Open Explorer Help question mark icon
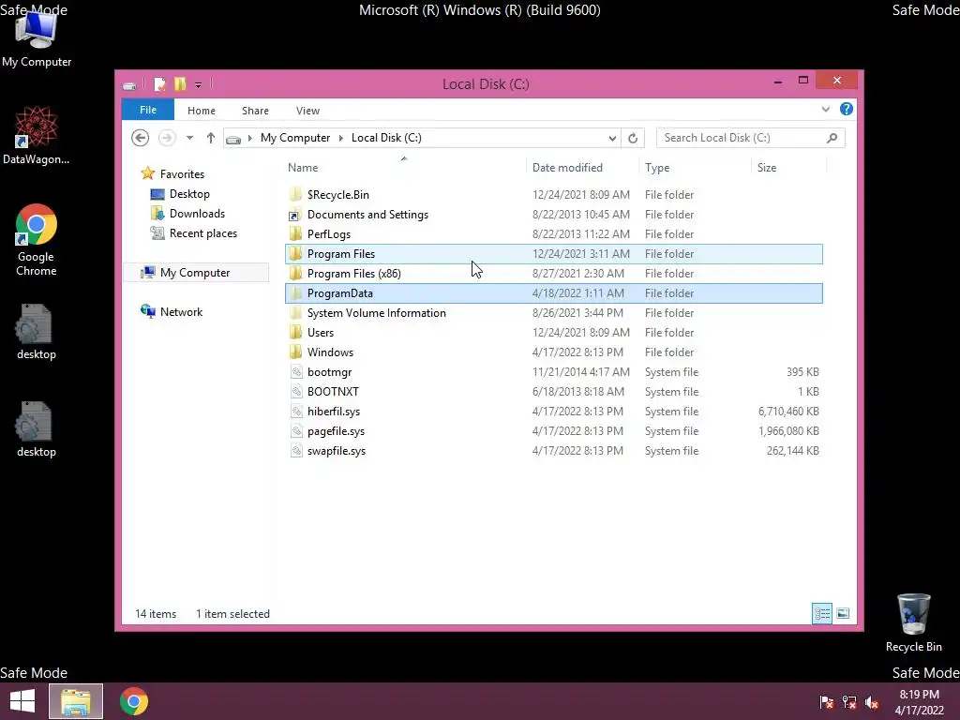This screenshot has width=960, height=720. 847,109
